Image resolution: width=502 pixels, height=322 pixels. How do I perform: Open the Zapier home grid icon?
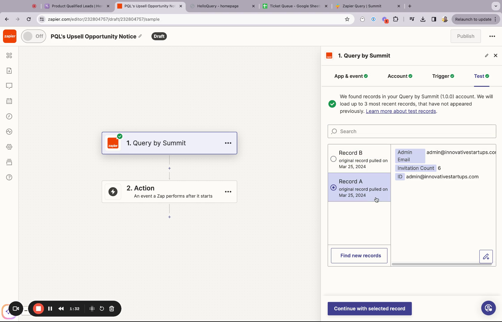click(9, 55)
